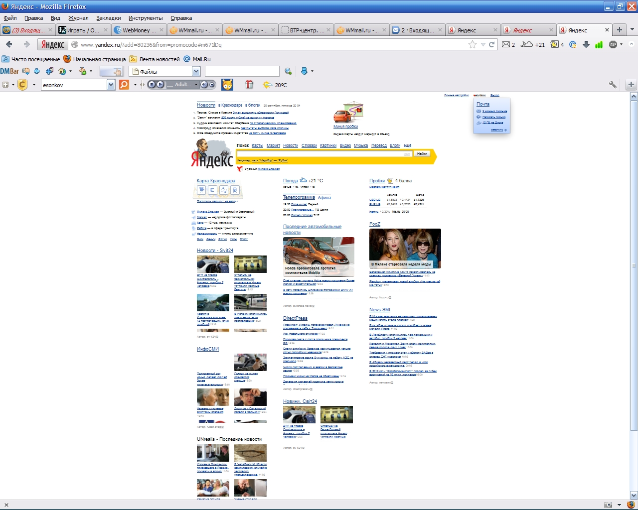Click the first map tool icon under Карта Краснодара

[x=201, y=190]
